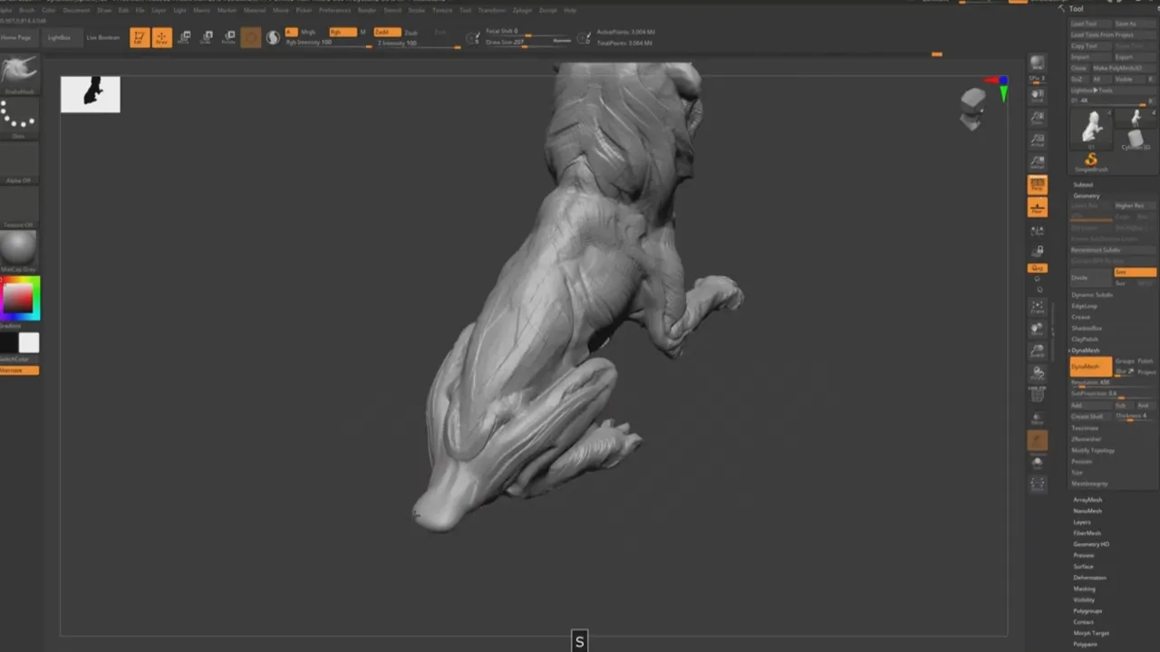This screenshot has height=652, width=1160.
Task: Select the Draw mode button
Action: pos(162,37)
